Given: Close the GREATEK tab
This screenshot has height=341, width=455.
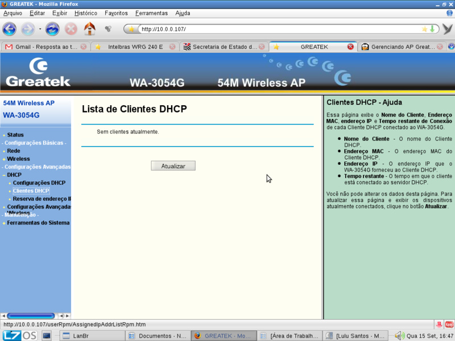Looking at the screenshot, I should (x=350, y=47).
